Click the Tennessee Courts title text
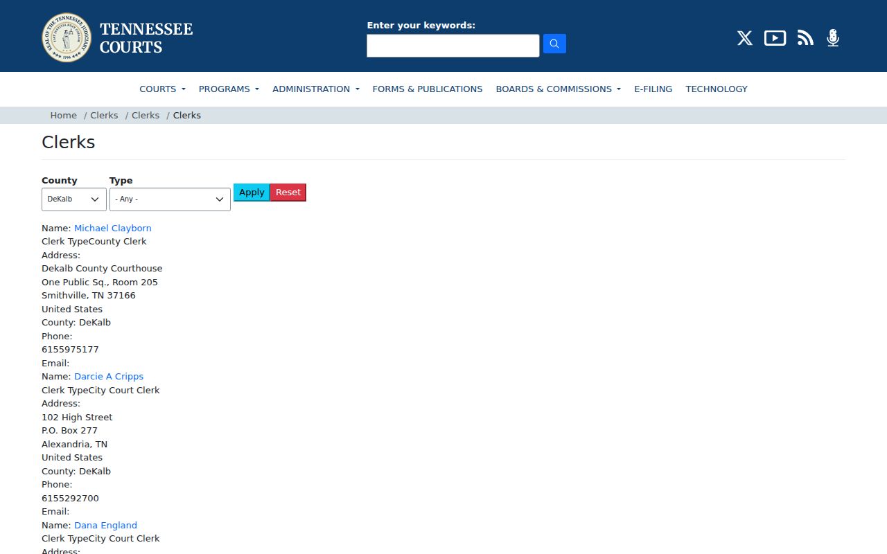 click(146, 38)
